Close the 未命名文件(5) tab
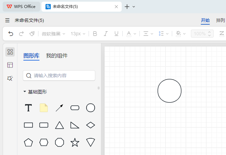The image size is (226, 155). (x=116, y=7)
